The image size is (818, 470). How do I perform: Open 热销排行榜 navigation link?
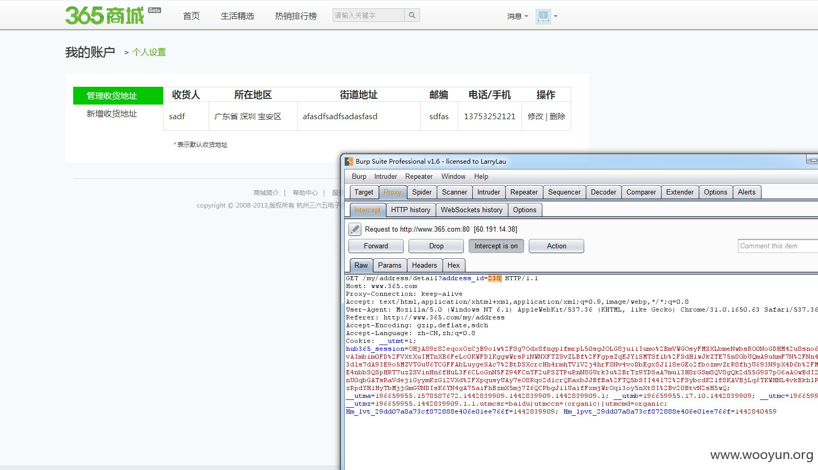(296, 16)
